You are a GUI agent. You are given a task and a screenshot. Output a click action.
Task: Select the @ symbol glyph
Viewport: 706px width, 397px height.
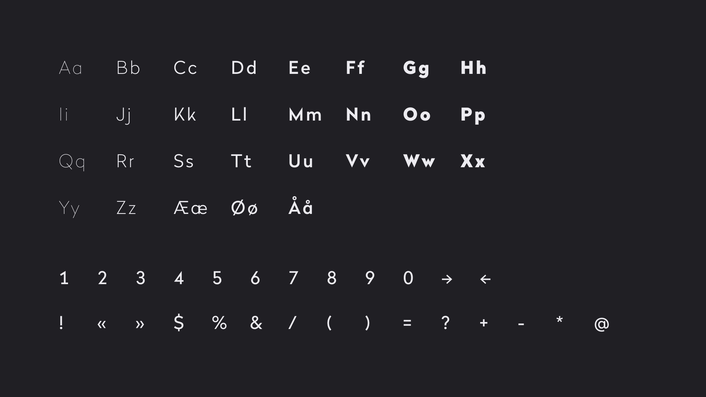(x=602, y=324)
